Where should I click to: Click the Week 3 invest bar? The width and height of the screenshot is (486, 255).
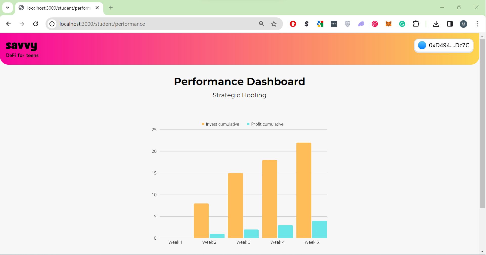pos(235,206)
